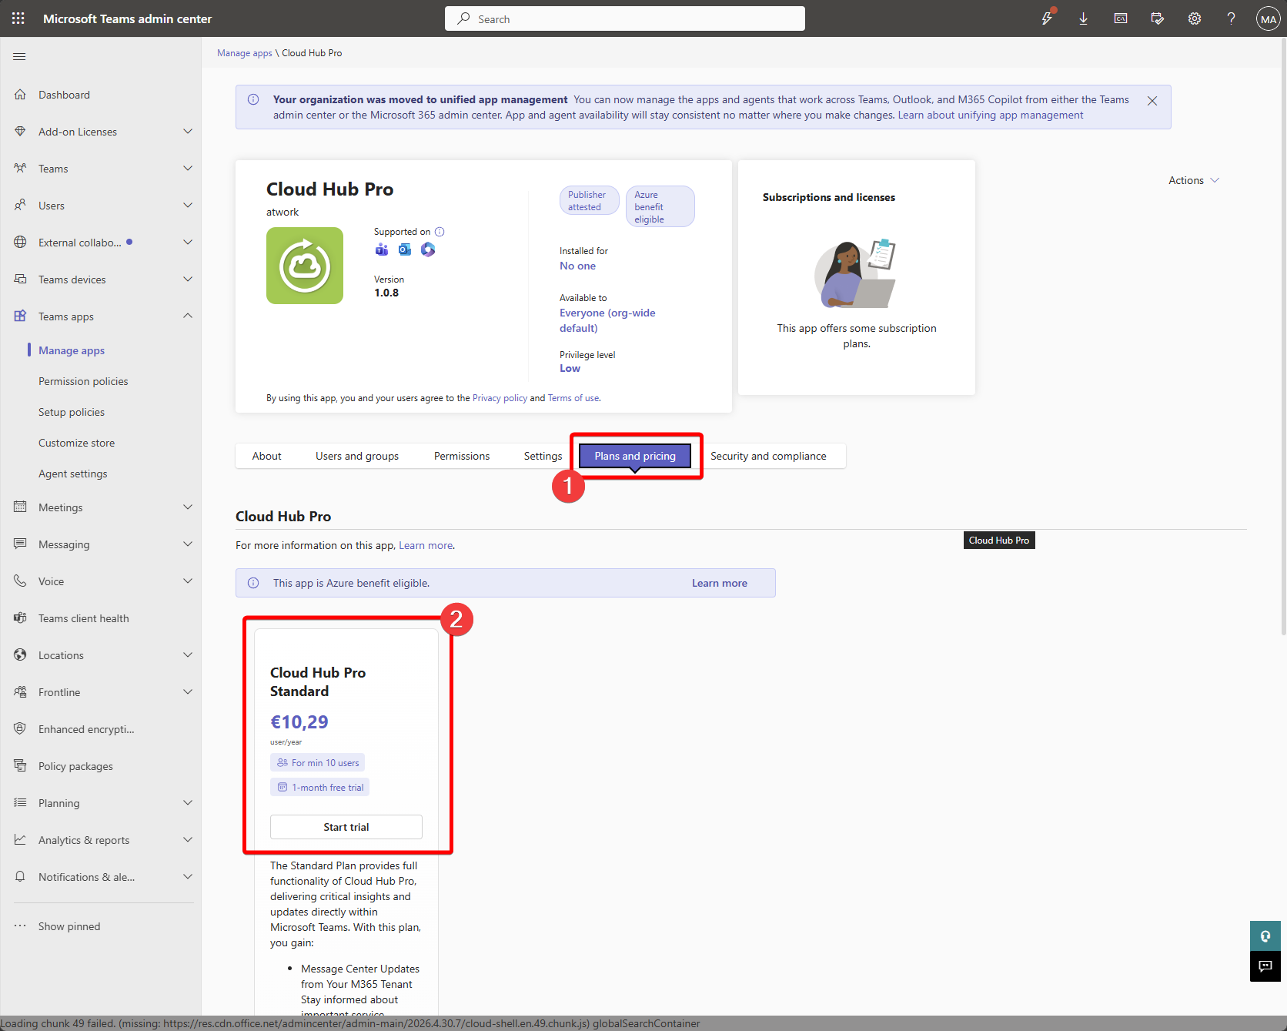Dismiss the unified app management banner
Viewport: 1287px width, 1031px height.
(x=1152, y=101)
